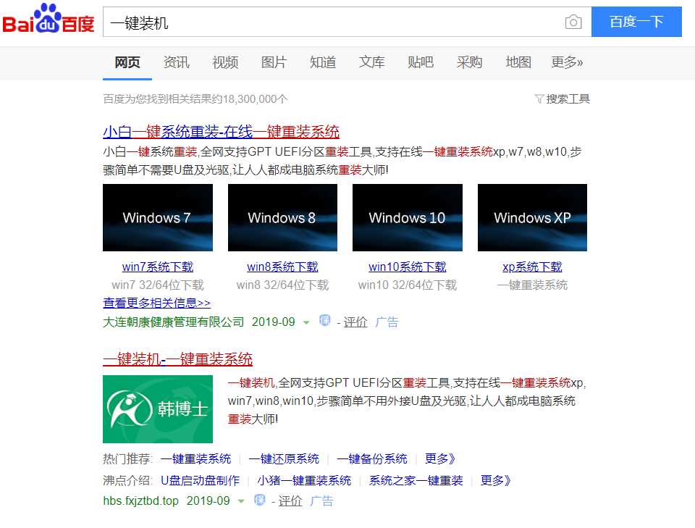Click 更多》 in the 沸点介绍 row
Screen dimensions: 695x528
click(x=496, y=481)
